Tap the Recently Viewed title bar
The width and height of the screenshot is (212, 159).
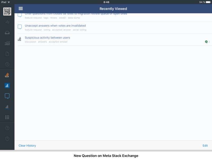pyautogui.click(x=113, y=8)
